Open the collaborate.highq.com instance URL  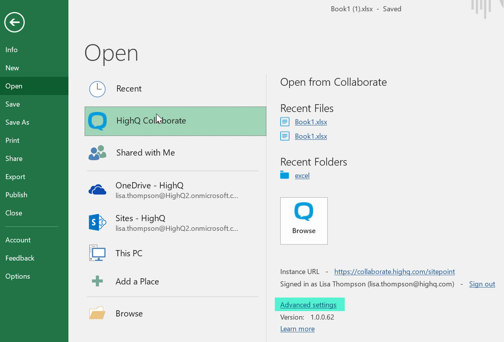coord(395,272)
